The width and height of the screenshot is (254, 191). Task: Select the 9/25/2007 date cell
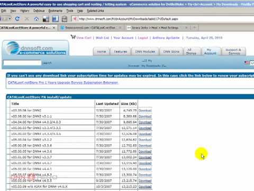(x=103, y=180)
